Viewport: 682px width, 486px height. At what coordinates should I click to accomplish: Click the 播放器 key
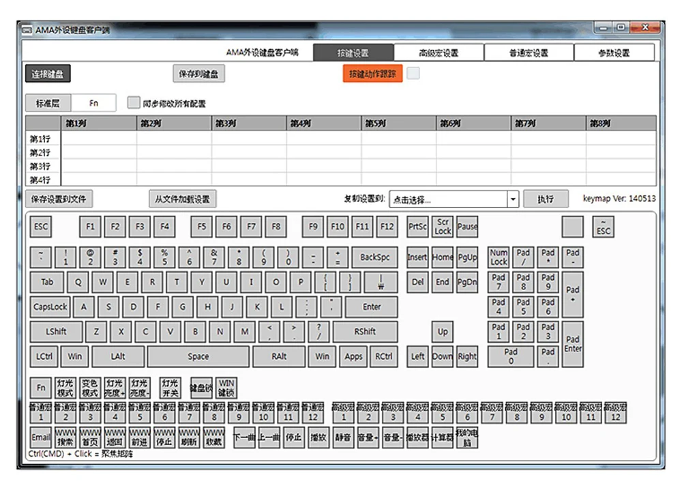[x=417, y=437]
